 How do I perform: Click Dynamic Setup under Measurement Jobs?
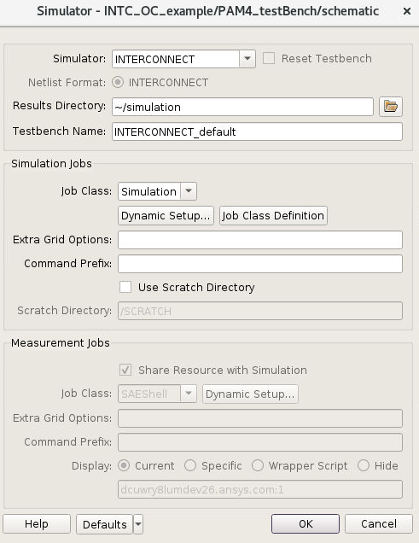coord(250,394)
